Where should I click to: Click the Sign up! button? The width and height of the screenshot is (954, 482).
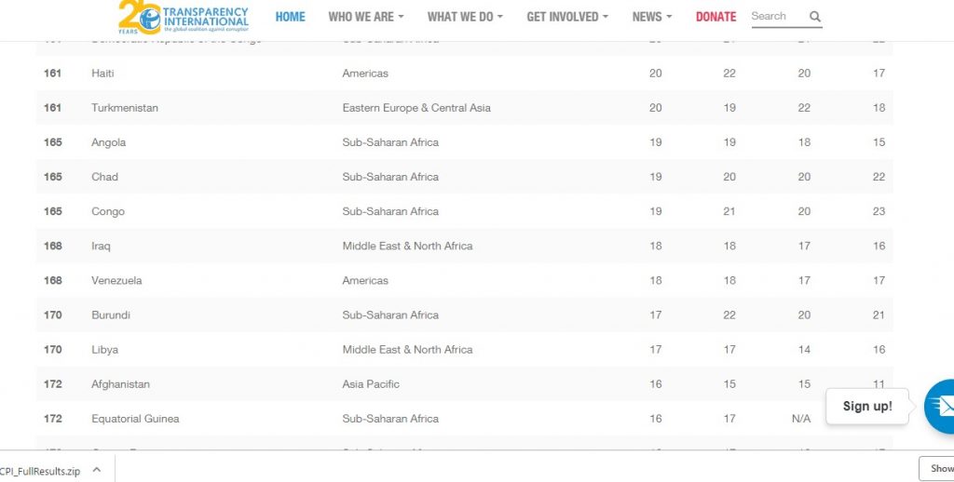coord(866,407)
